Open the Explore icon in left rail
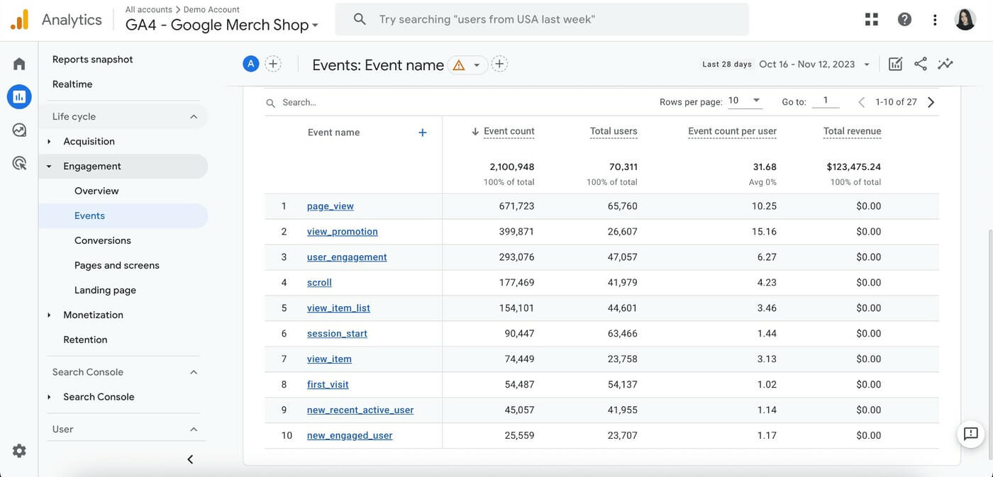The width and height of the screenshot is (993, 477). (x=19, y=130)
